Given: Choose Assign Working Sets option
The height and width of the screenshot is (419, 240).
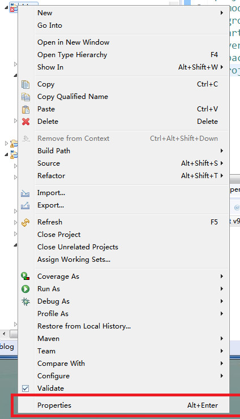Looking at the screenshot, I should pyautogui.click(x=74, y=260).
